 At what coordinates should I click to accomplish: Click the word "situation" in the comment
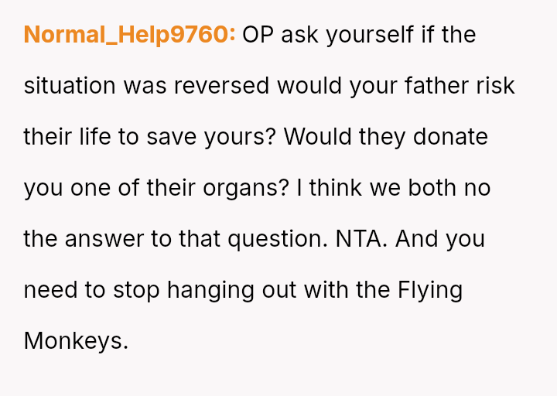click(x=70, y=86)
